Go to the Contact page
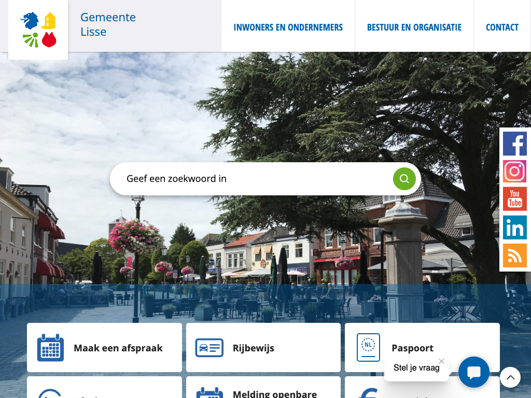531x398 pixels. 502,27
